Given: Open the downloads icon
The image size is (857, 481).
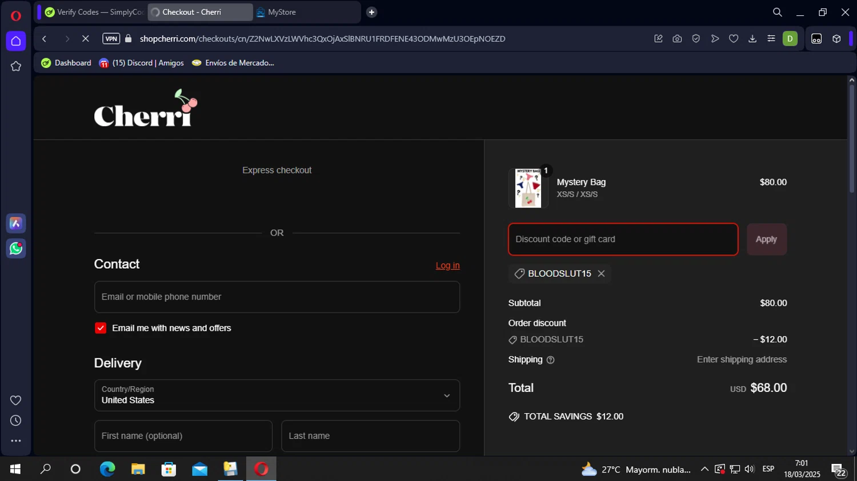Looking at the screenshot, I should click(752, 39).
